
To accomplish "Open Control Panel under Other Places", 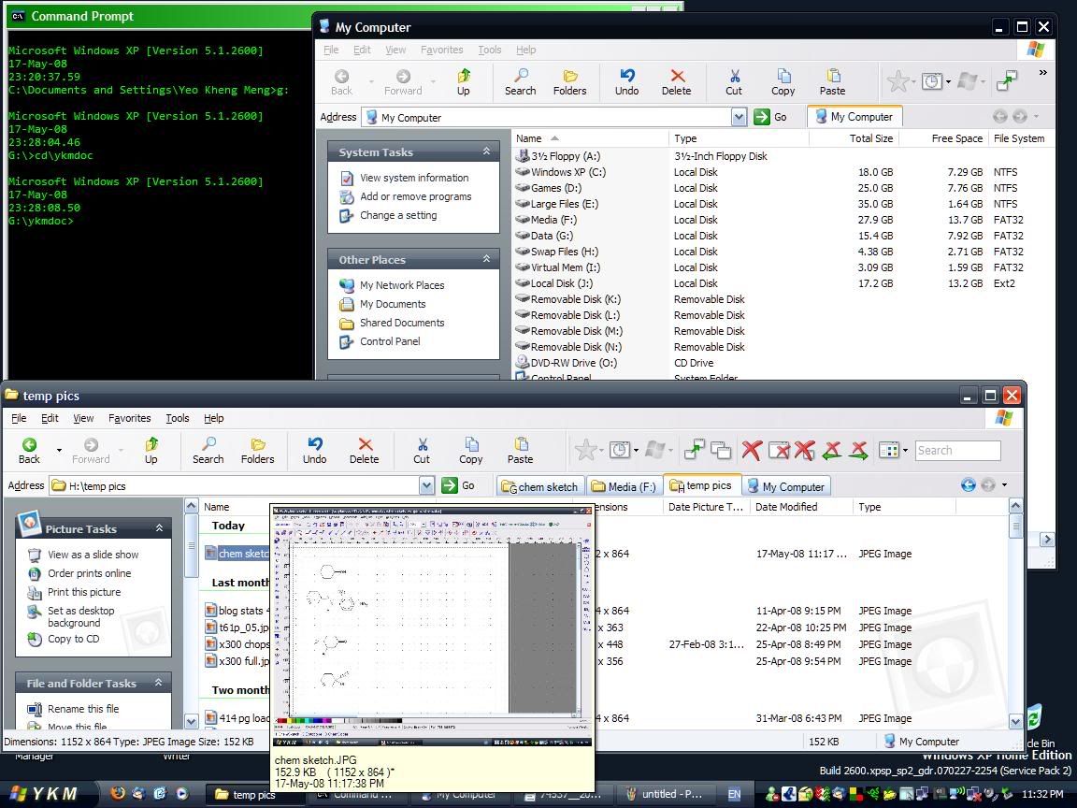I will click(x=390, y=341).
